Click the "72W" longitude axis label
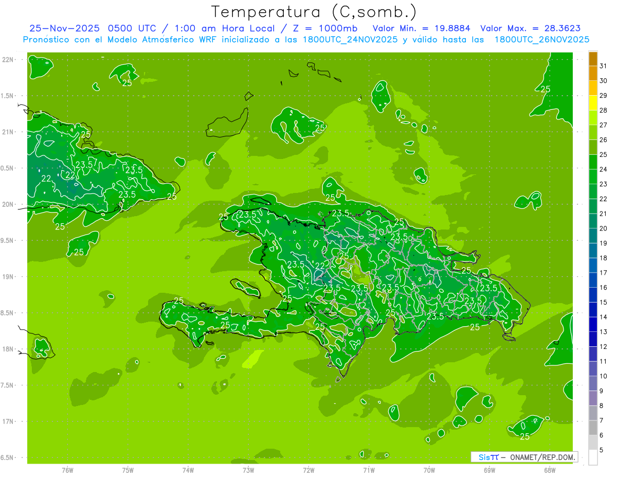 click(308, 470)
